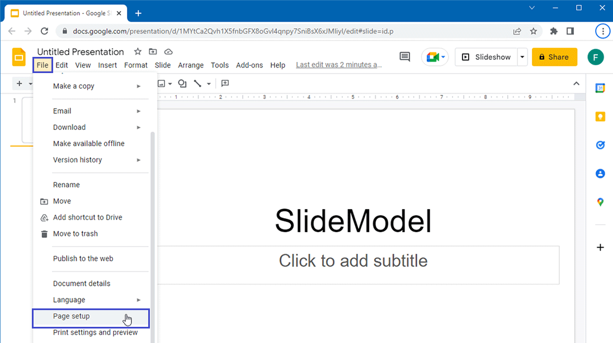Open the last edit history link
Image resolution: width=613 pixels, height=343 pixels.
[x=339, y=65]
